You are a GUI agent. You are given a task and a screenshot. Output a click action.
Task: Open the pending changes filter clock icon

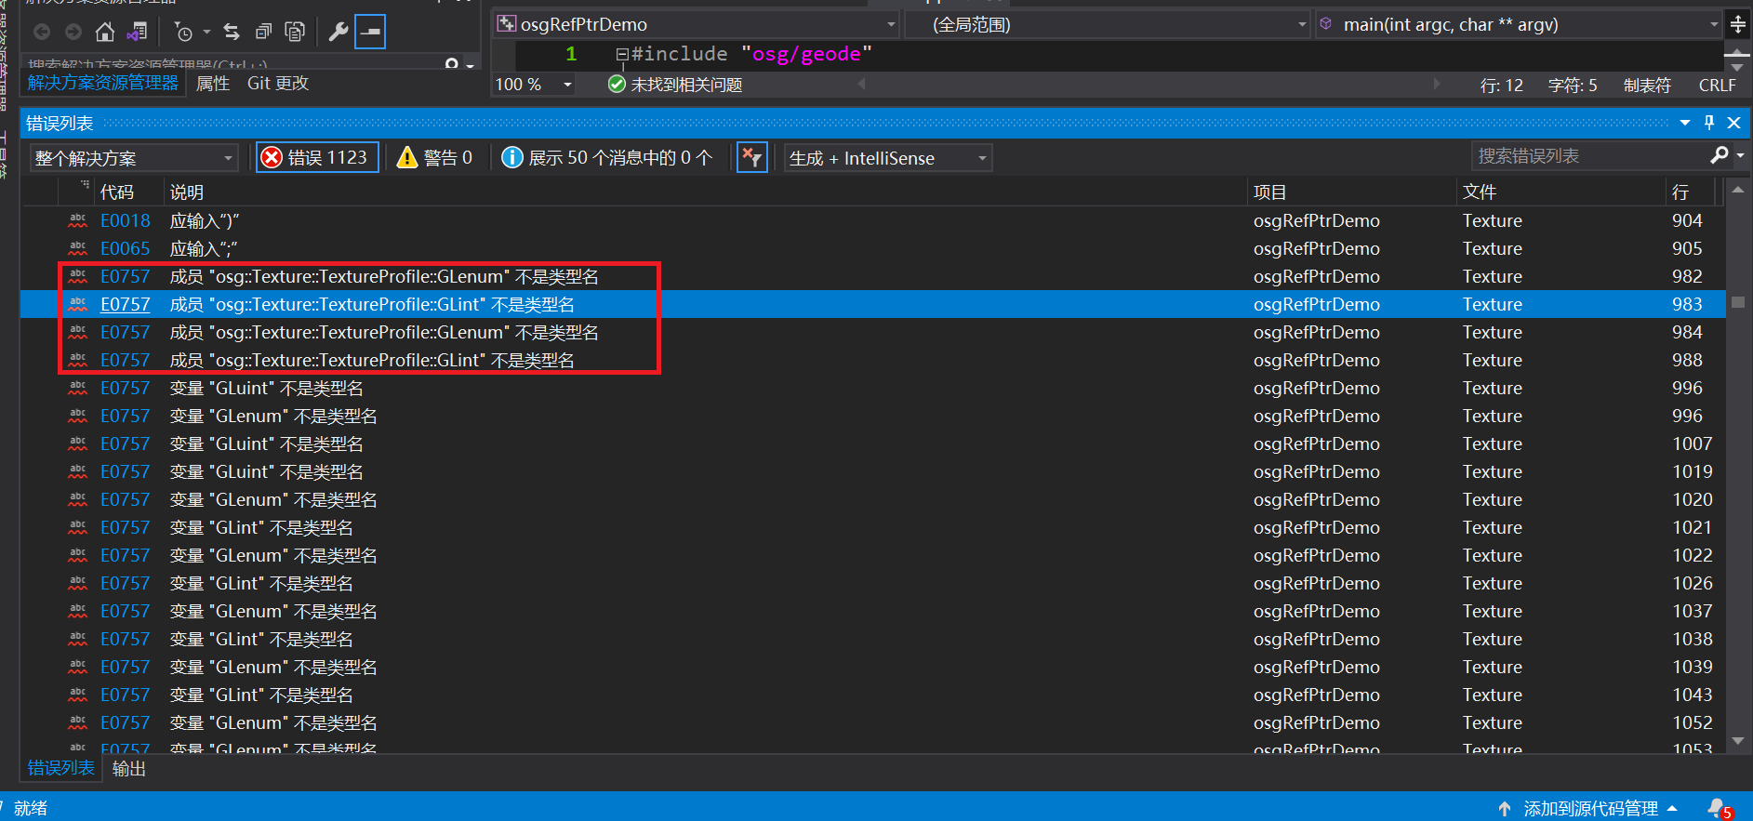[x=184, y=32]
